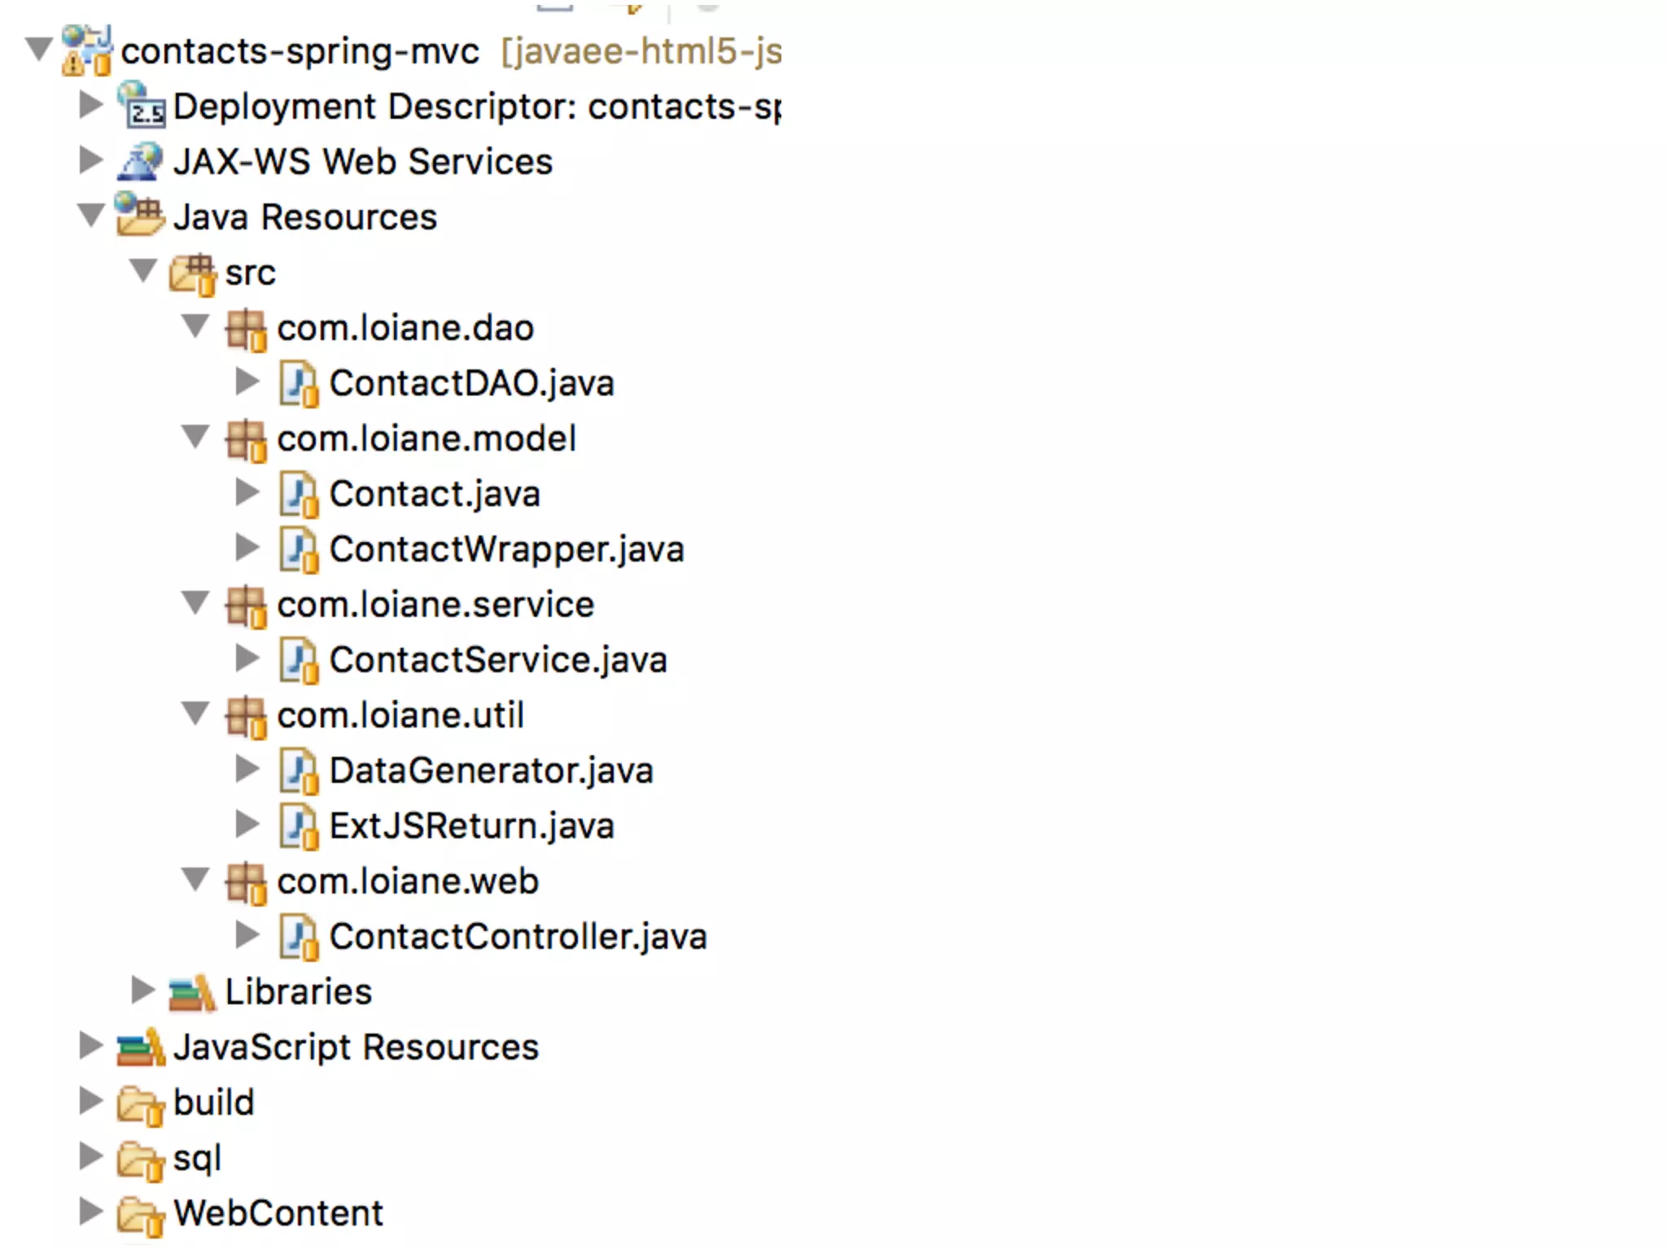Select the build folder label

pos(213,1103)
